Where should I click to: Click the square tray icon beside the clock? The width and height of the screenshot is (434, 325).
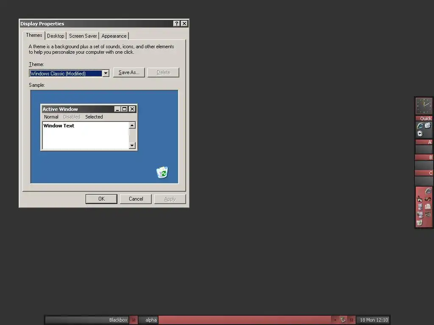pos(351,320)
